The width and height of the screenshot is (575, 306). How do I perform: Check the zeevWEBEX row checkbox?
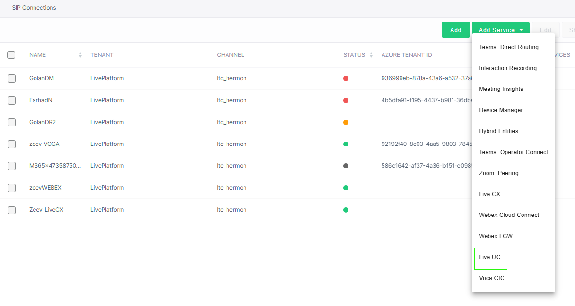[x=12, y=188]
